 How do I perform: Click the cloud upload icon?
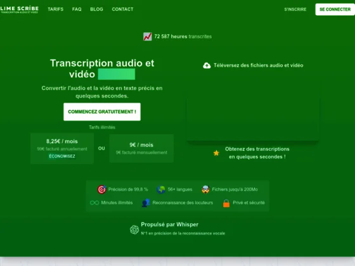(207, 65)
